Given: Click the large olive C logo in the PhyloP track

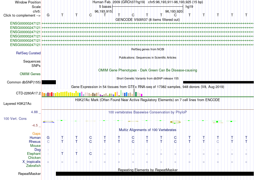Looking at the screenshot, I should [175, 122].
